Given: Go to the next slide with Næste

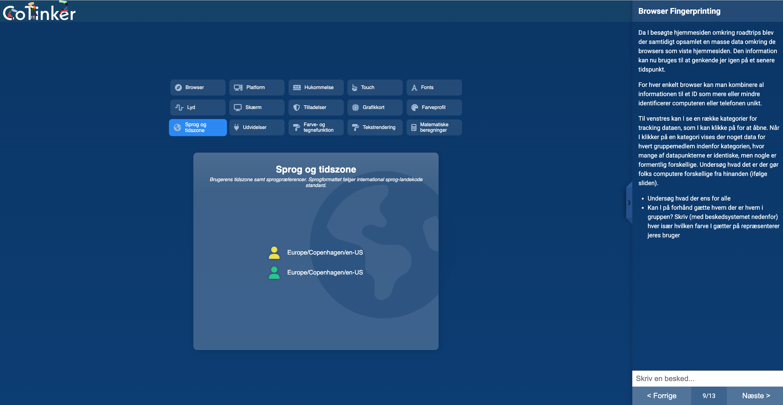Looking at the screenshot, I should coord(756,396).
